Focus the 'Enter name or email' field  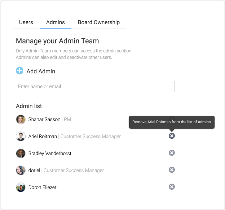[95, 86]
